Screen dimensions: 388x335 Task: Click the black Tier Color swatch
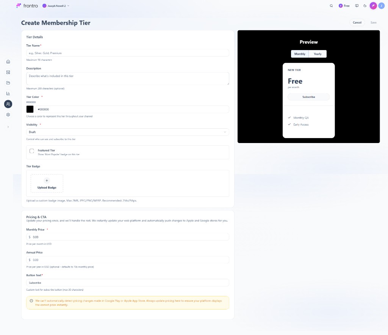point(30,109)
